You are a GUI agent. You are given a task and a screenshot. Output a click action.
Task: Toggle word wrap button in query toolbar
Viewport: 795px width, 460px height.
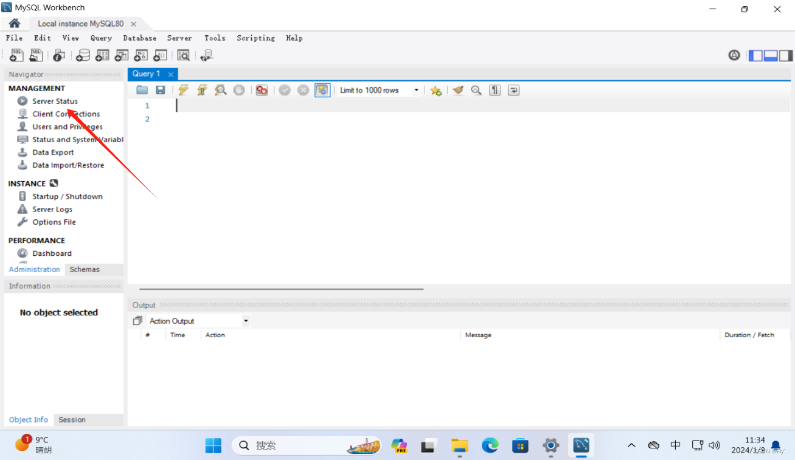514,90
